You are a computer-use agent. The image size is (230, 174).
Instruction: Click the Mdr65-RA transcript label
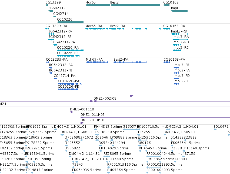point(94,26)
